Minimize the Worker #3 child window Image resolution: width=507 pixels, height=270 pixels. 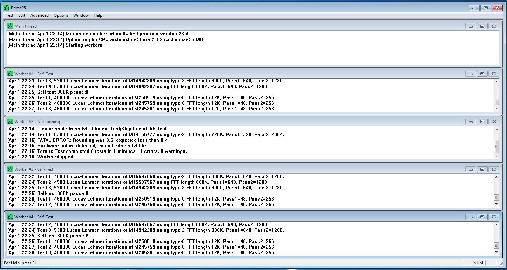tap(471, 169)
